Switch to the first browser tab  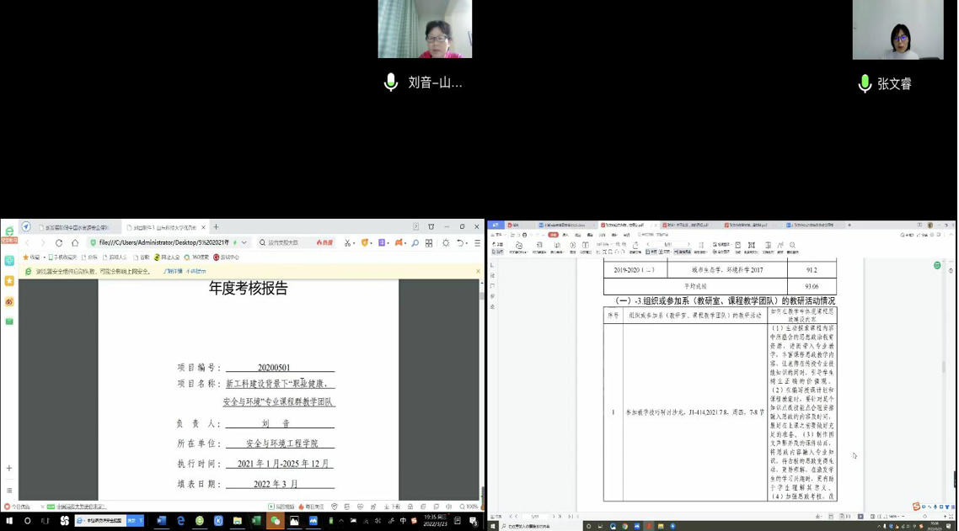click(76, 227)
